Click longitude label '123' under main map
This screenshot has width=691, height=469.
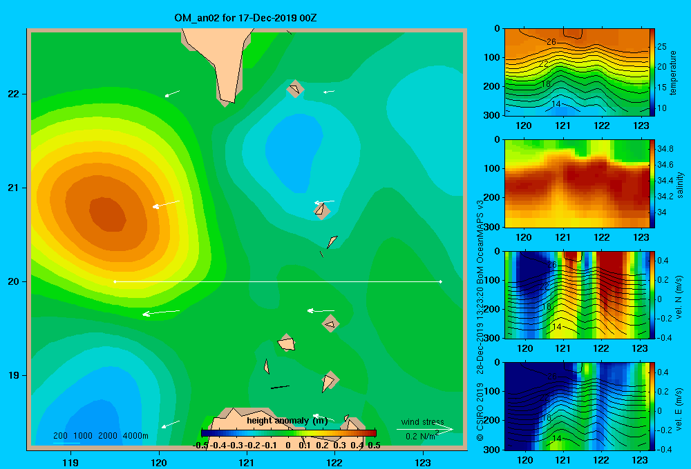point(423,462)
